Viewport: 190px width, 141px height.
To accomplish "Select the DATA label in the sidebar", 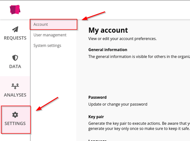I will (x=15, y=67).
